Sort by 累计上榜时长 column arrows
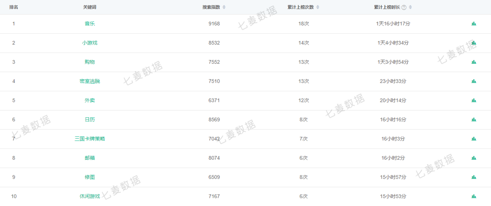Viewport: 491px width, 206px height. click(411, 7)
